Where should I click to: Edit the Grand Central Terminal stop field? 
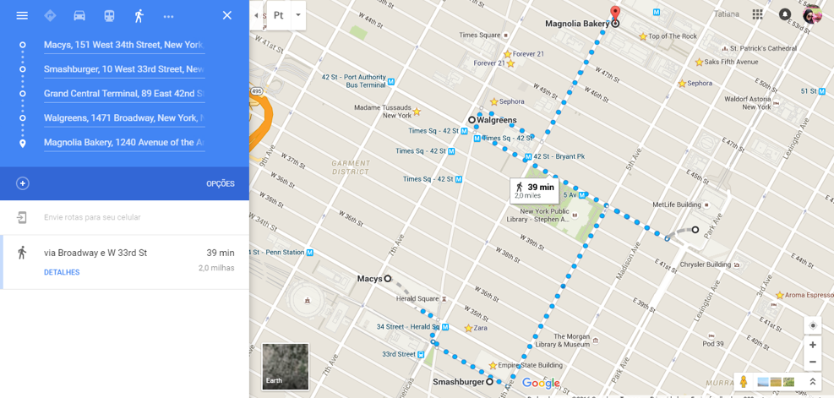point(124,94)
